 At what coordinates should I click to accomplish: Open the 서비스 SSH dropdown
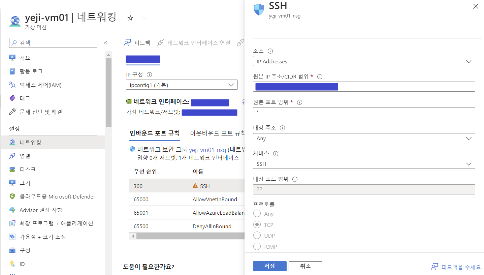click(x=364, y=164)
